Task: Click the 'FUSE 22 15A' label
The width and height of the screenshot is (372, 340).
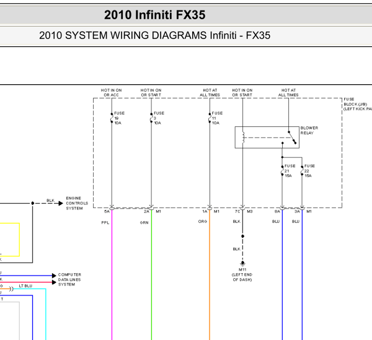Action: pyautogui.click(x=309, y=171)
